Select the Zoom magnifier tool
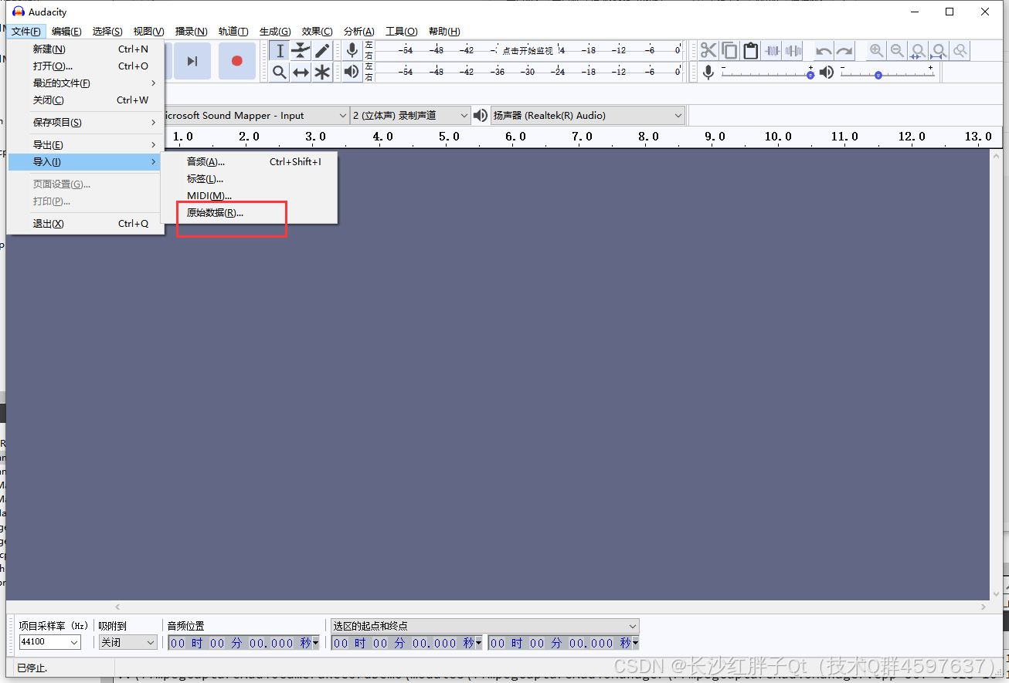Viewport: 1009px width, 683px height. 280,72
